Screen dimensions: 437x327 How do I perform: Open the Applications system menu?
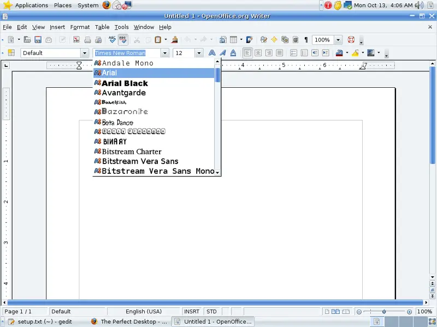tap(31, 5)
